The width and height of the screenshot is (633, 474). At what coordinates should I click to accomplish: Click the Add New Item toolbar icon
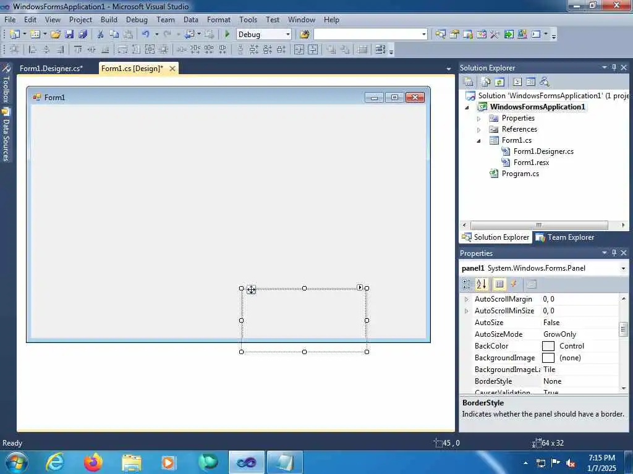pos(35,35)
